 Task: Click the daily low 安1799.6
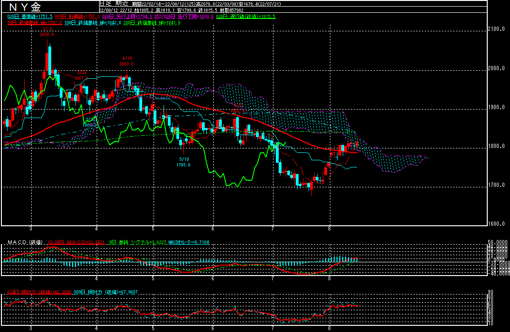187,10
